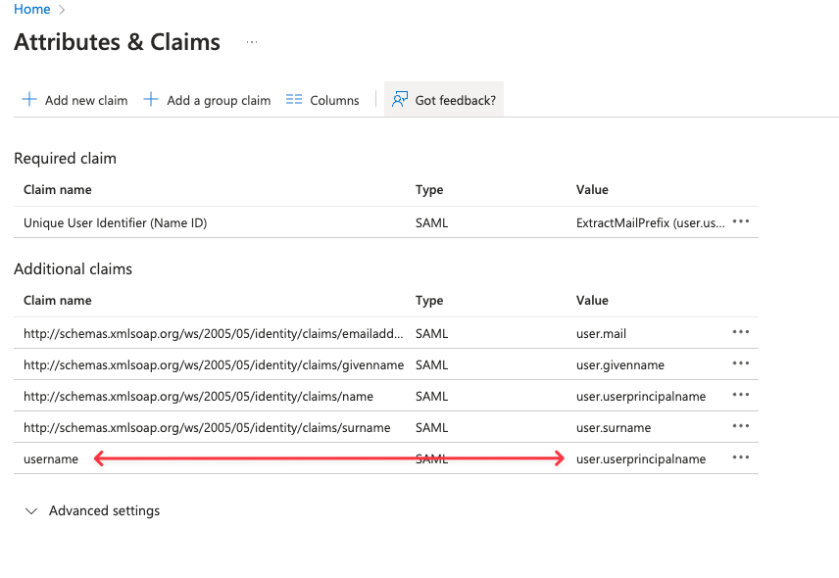Click the Got feedback? button label
Image resolution: width=839 pixels, height=578 pixels.
455,100
